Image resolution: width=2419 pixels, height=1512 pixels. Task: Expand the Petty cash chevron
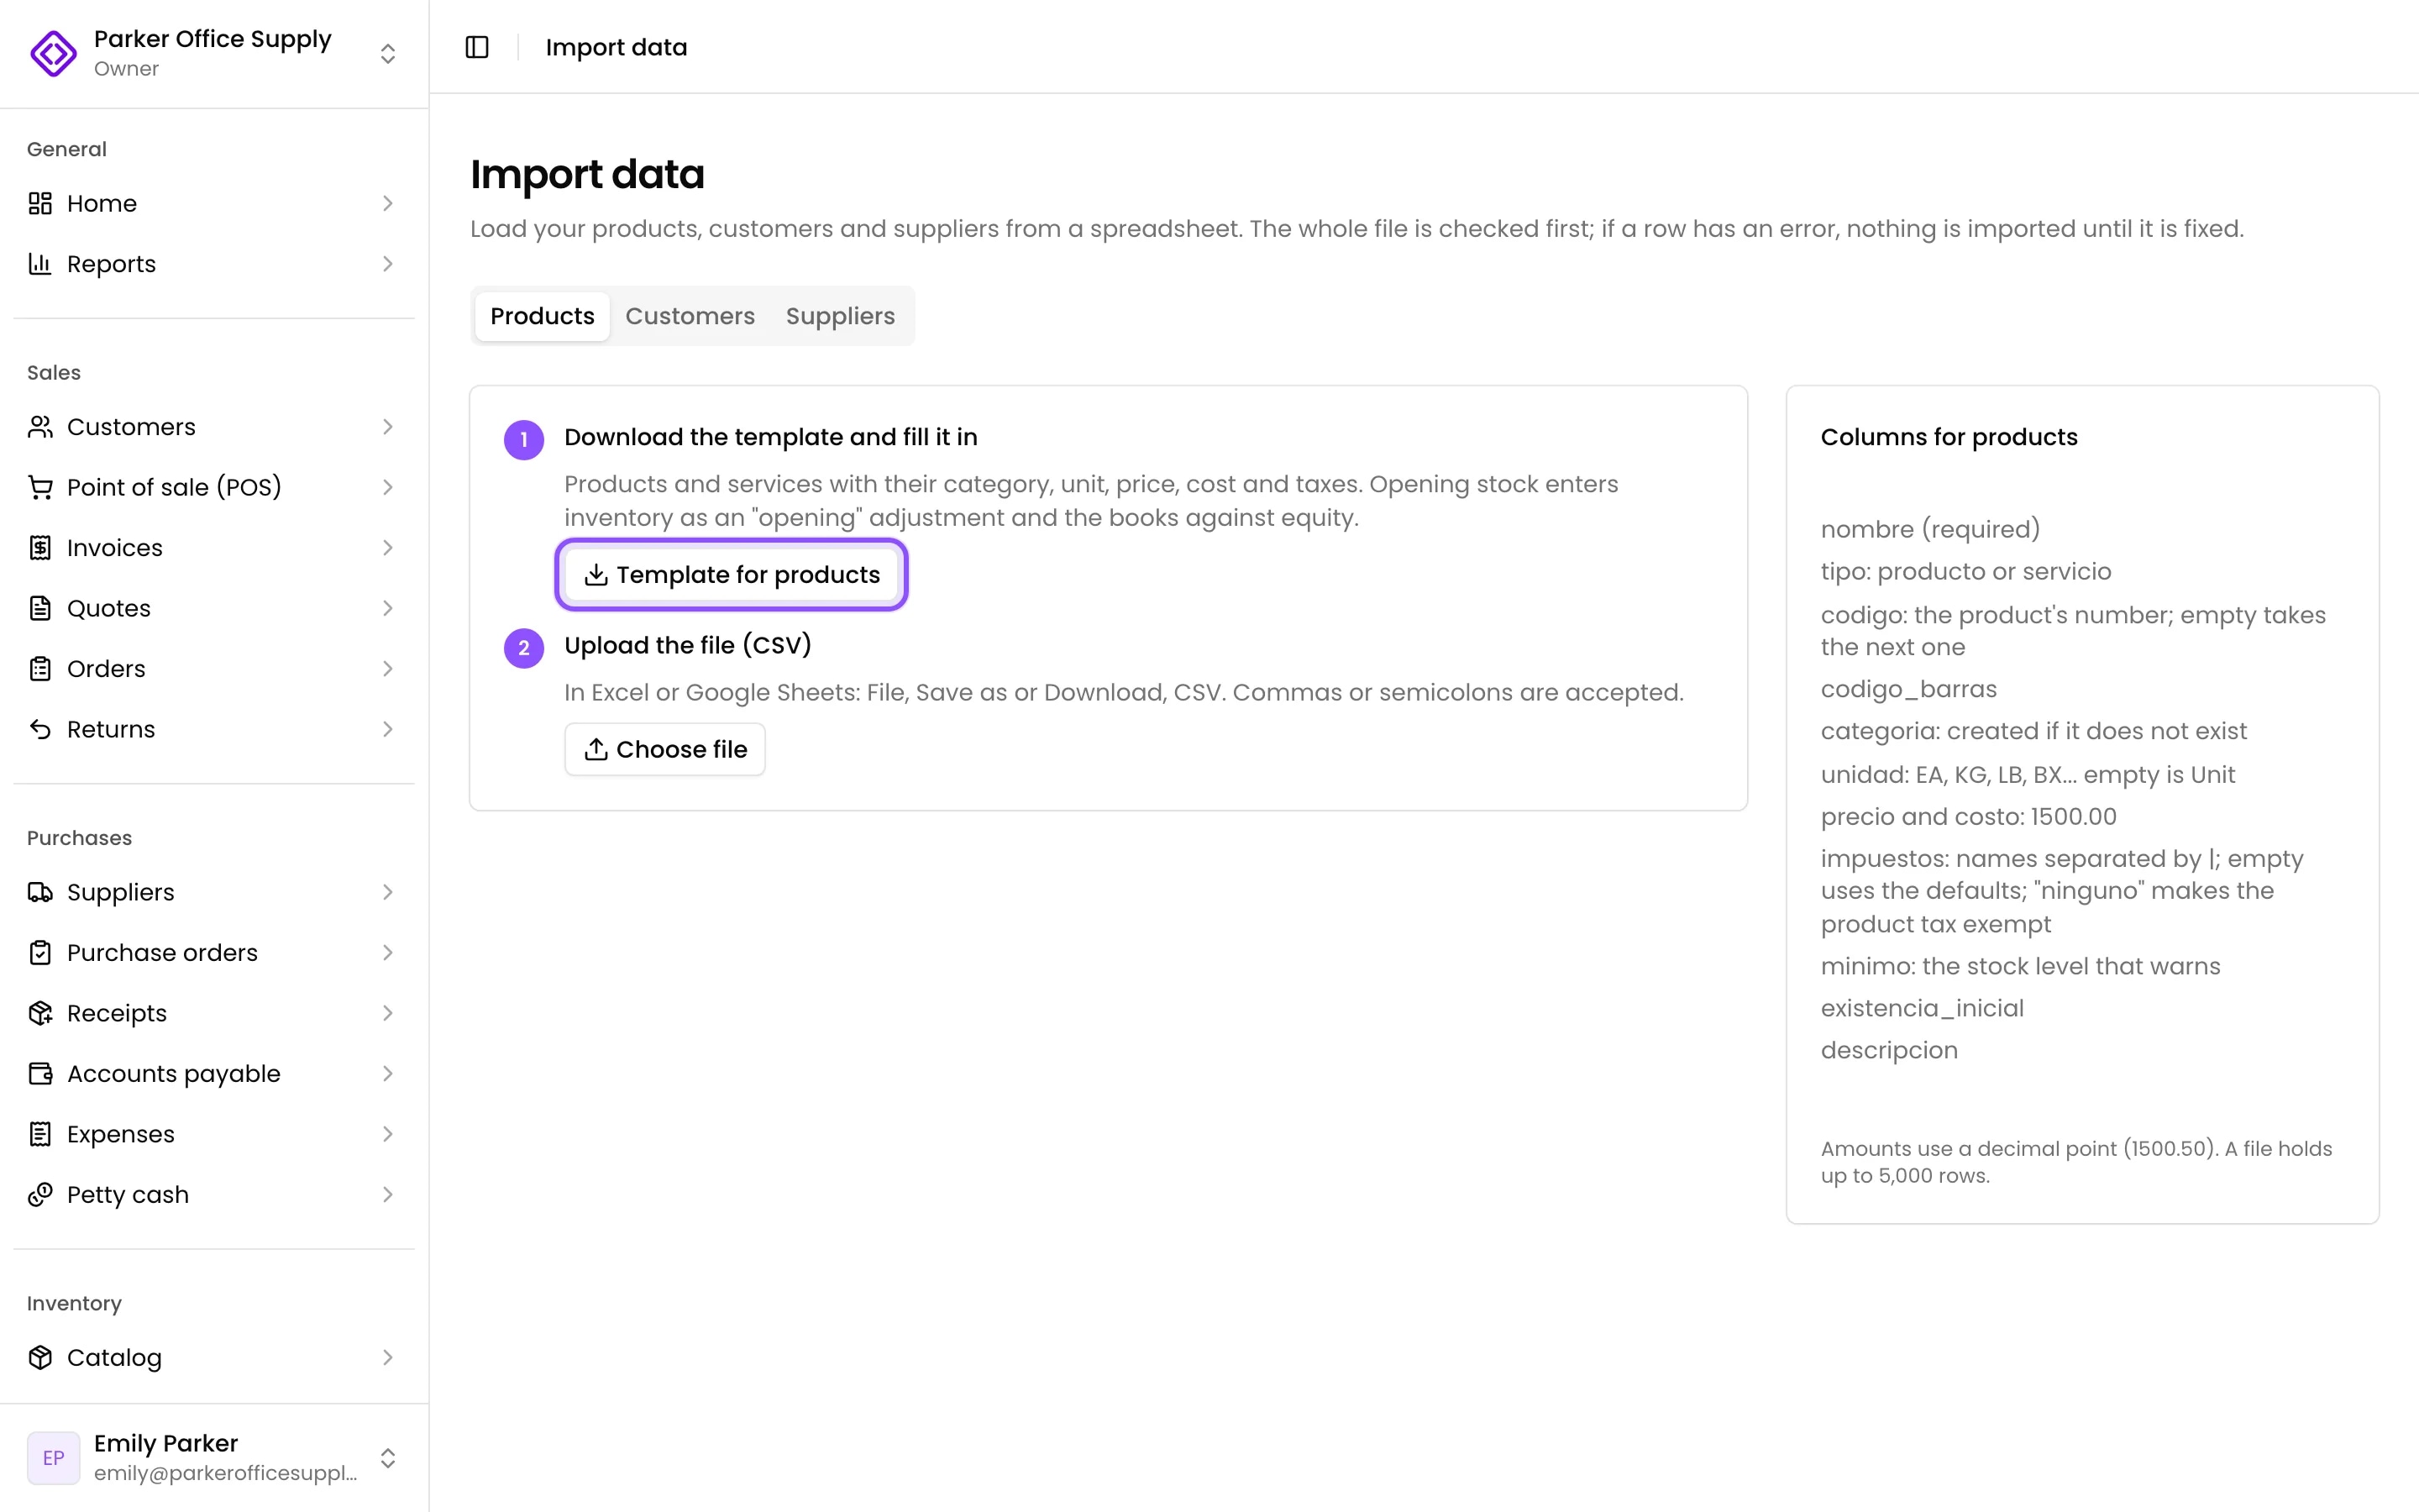(388, 1195)
